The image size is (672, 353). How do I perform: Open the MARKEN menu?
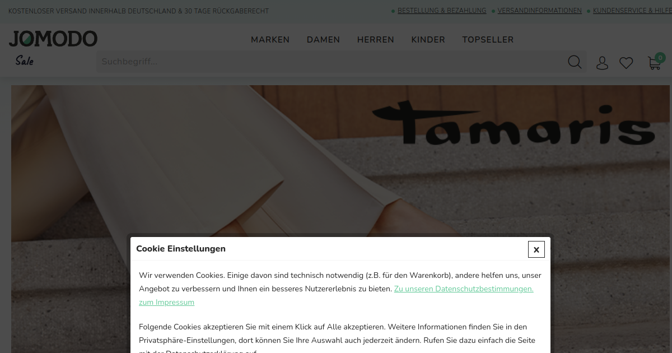[x=270, y=40]
